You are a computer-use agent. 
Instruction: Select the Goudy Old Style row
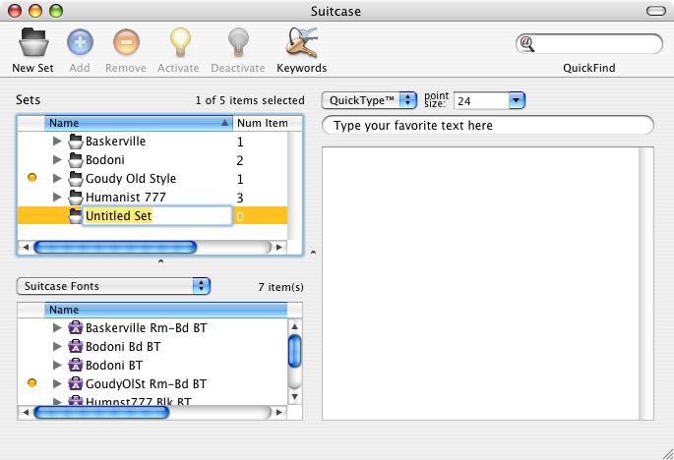coord(153,178)
